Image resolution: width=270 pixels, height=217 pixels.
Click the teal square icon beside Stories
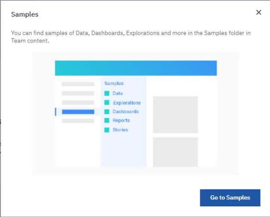tap(107, 130)
